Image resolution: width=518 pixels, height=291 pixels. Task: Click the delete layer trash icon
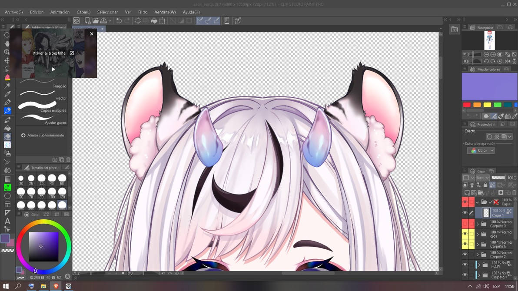pos(515,192)
